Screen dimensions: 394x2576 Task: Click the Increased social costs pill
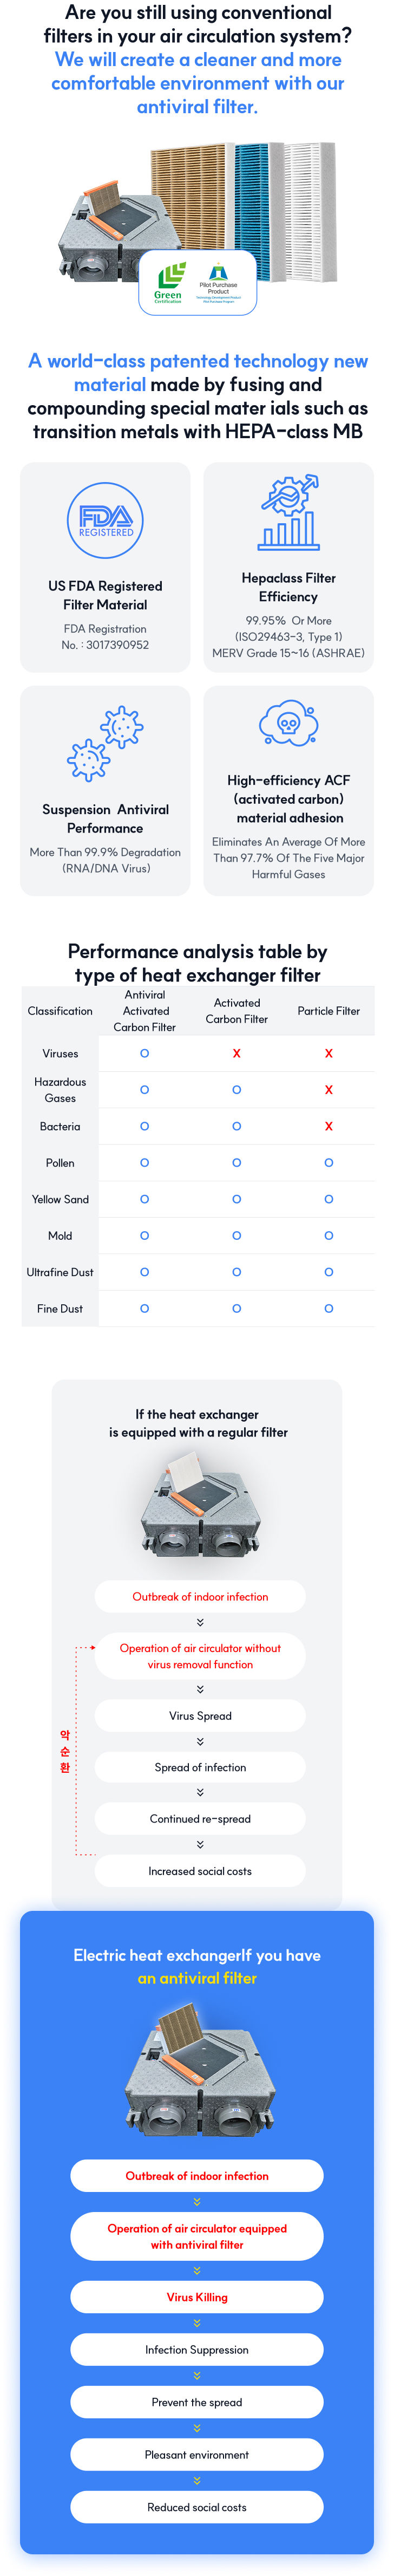200,1870
